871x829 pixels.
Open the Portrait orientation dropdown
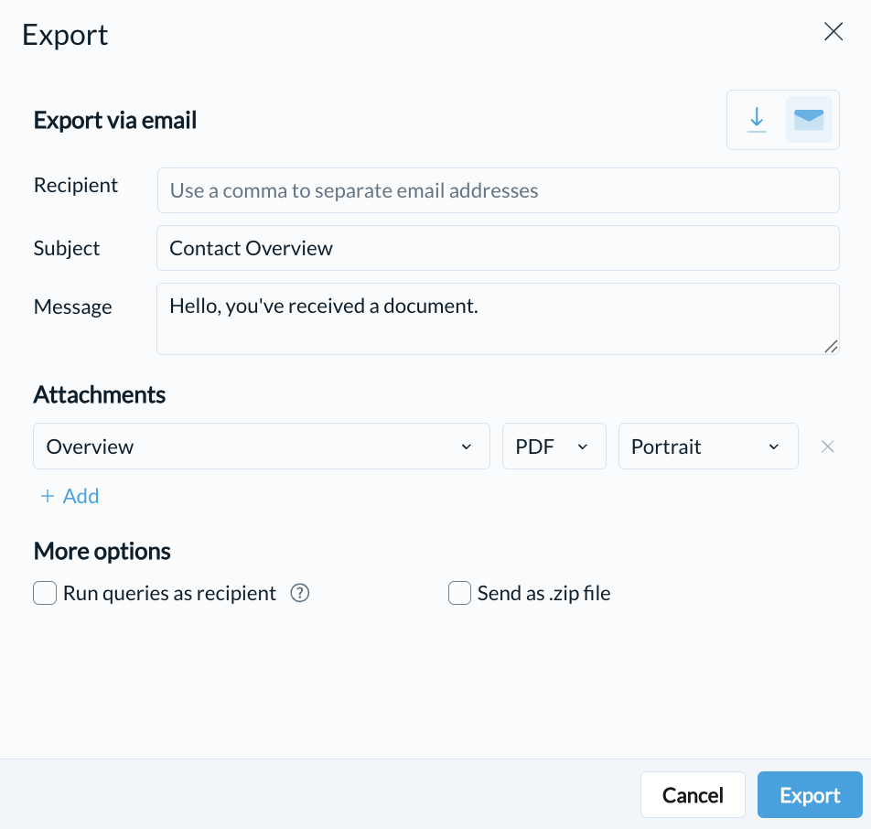(x=708, y=447)
